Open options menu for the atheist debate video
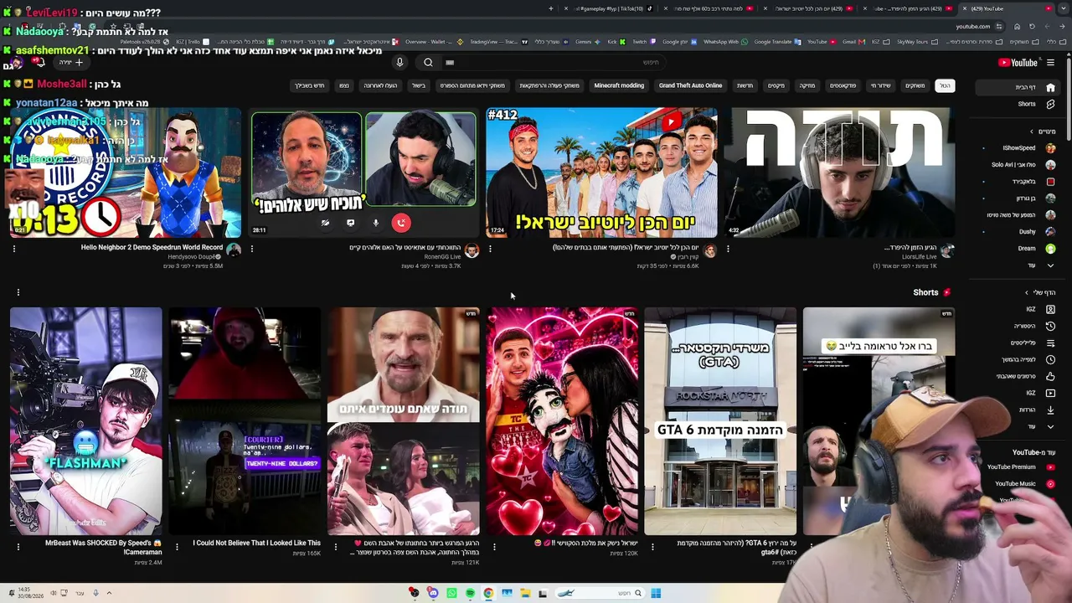 click(x=252, y=249)
